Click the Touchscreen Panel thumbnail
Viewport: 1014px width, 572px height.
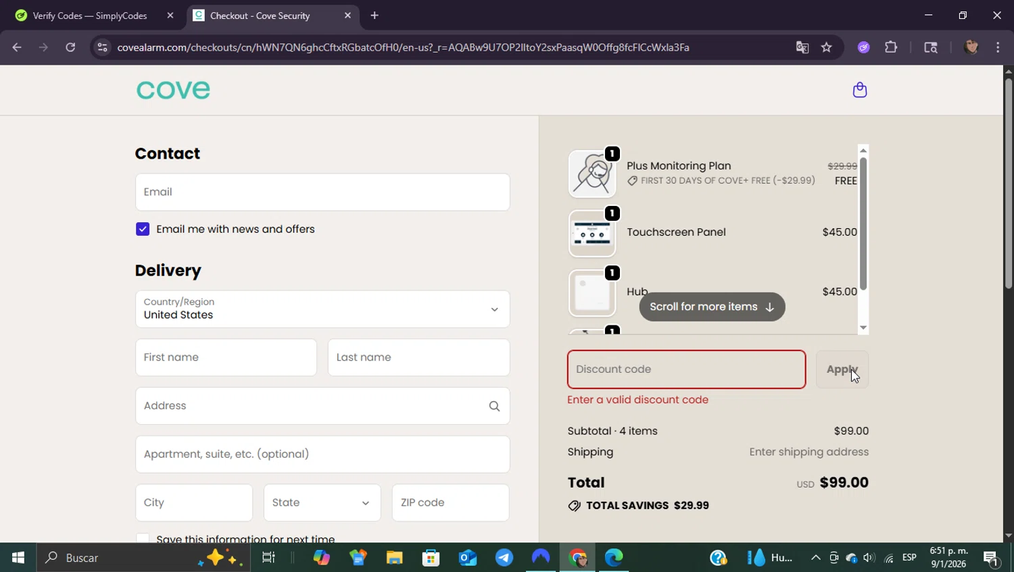tap(592, 234)
